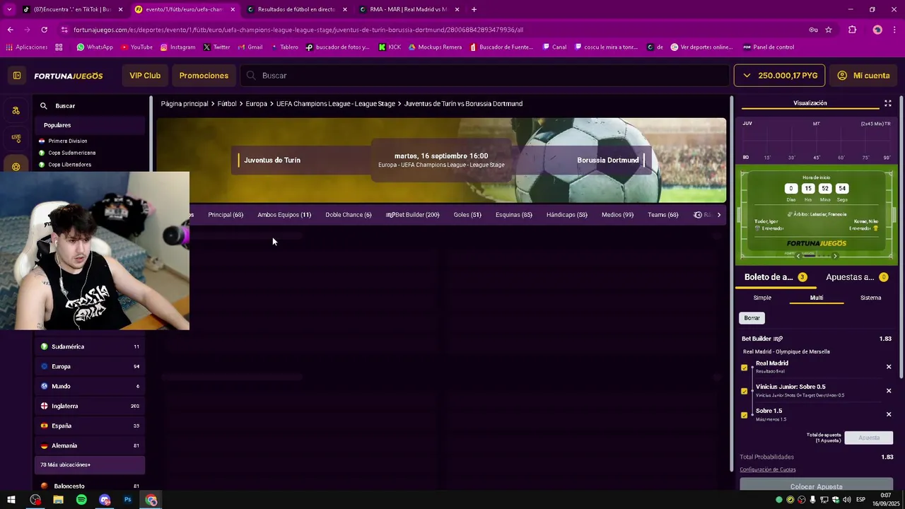905x509 pixels.
Task: Expand 78 Más ubicaciones+ list
Action: [90, 464]
